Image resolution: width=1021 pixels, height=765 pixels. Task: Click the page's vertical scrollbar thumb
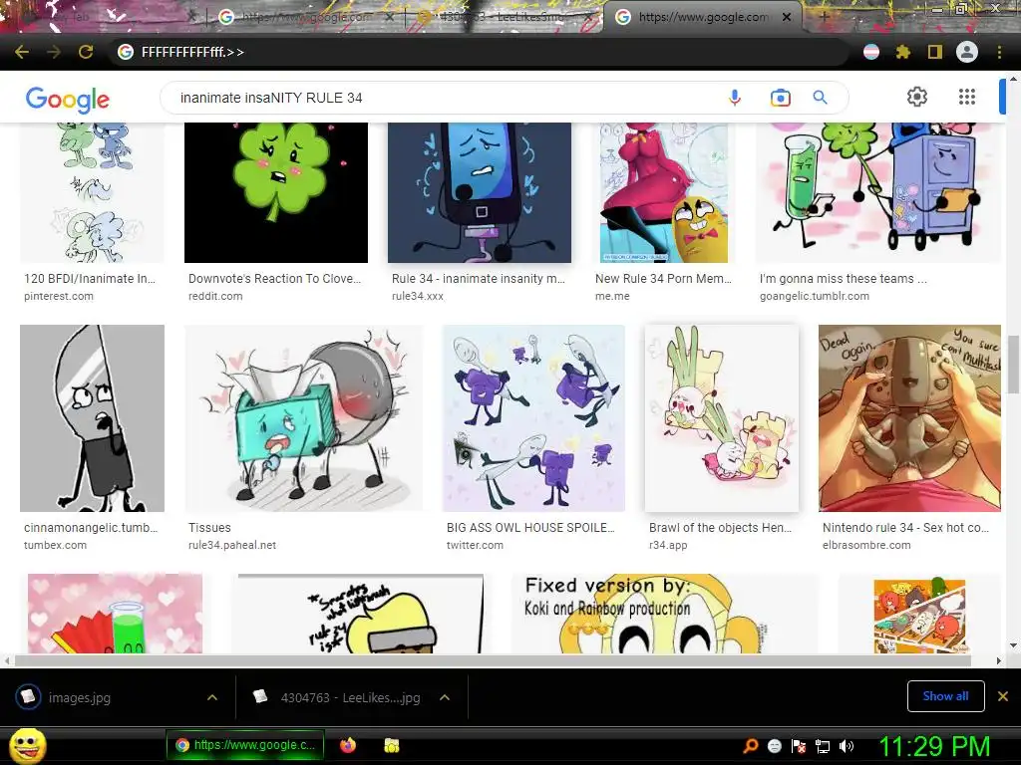point(1013,364)
